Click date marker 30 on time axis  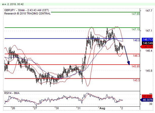coord(57,108)
